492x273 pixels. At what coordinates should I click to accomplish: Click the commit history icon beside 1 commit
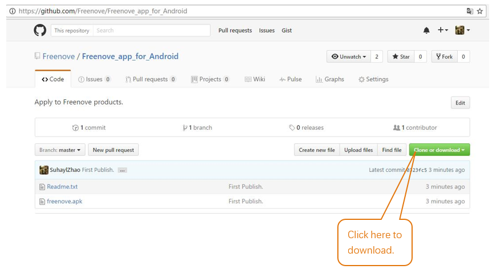click(x=75, y=127)
